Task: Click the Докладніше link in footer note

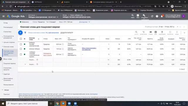Action: [94, 94]
